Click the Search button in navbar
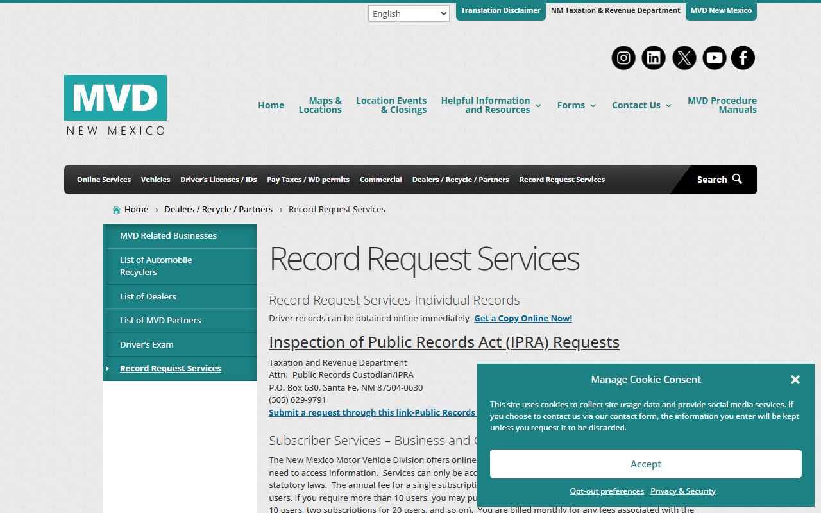 (719, 180)
